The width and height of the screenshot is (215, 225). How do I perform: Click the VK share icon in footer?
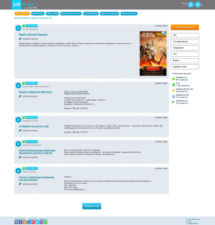(x=16, y=222)
